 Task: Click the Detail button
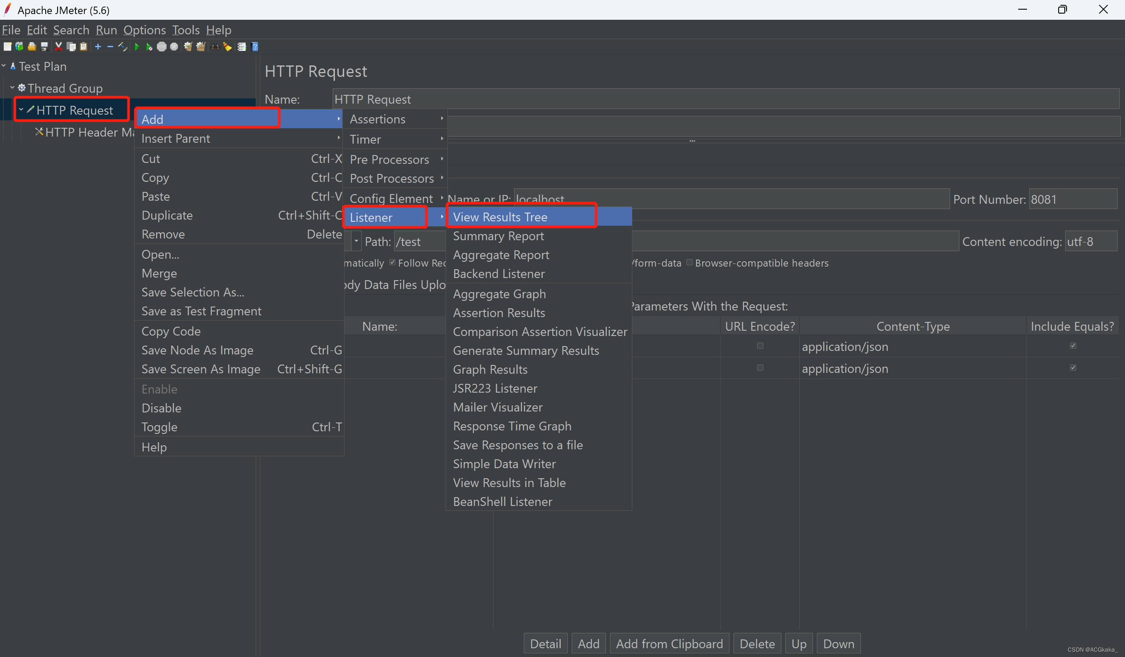tap(545, 644)
